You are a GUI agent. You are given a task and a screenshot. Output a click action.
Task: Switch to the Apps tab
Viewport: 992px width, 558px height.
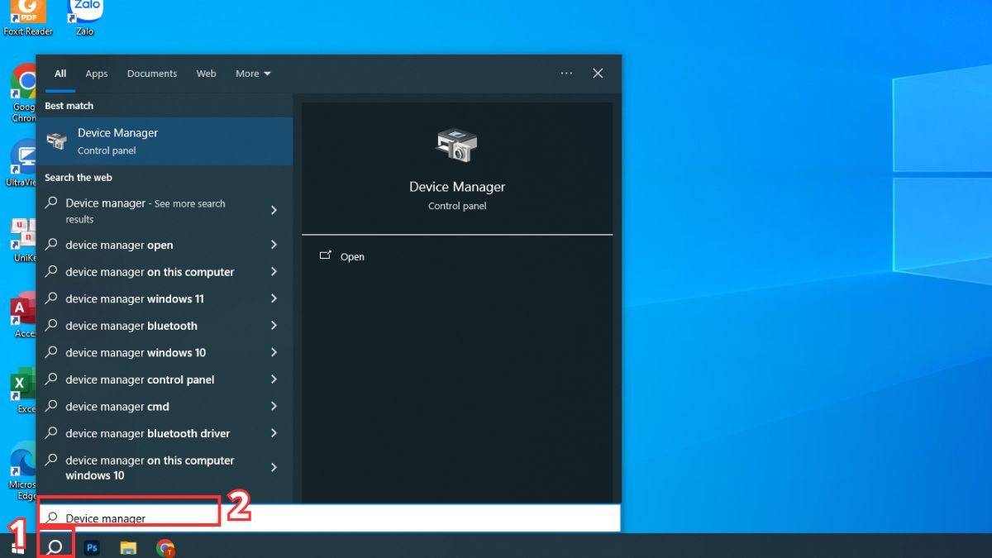pyautogui.click(x=97, y=74)
